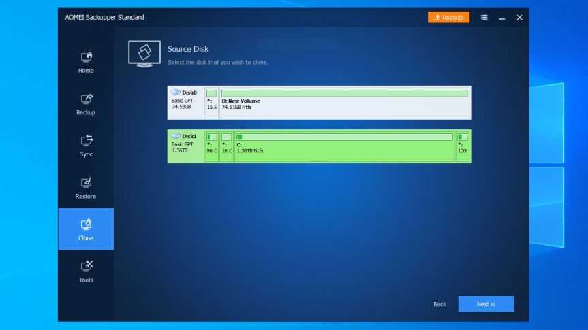
Task: Click the Disk0 drive icon
Action: click(x=176, y=92)
